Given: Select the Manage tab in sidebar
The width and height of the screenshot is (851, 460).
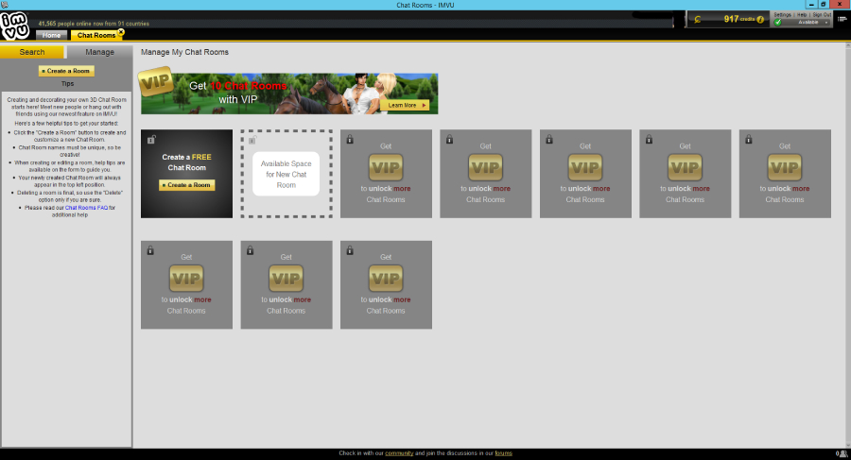Looking at the screenshot, I should click(x=99, y=52).
